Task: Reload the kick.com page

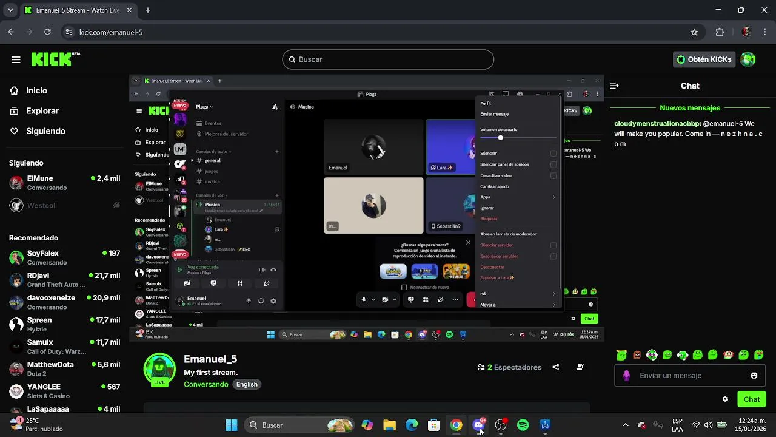Action: pyautogui.click(x=47, y=32)
